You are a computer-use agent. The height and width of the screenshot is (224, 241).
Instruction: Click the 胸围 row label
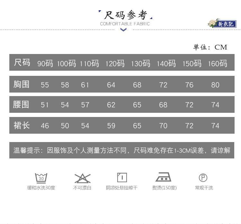click(22, 85)
